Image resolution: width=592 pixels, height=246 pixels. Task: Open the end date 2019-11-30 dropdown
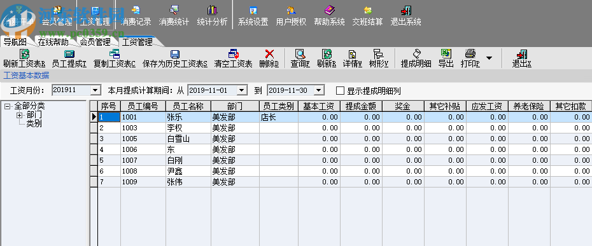[319, 90]
